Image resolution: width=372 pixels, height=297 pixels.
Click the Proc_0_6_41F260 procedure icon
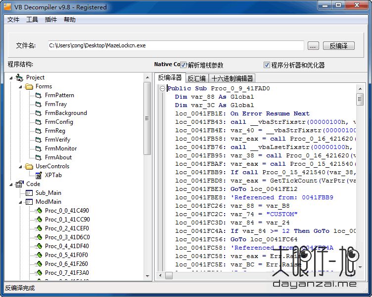(x=39, y=264)
